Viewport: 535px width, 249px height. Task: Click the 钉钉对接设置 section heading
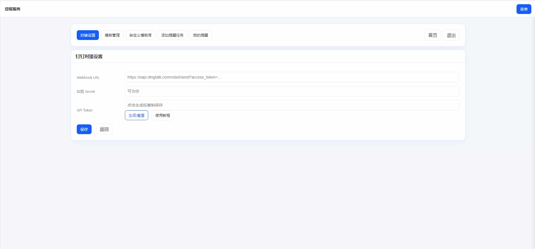(89, 56)
